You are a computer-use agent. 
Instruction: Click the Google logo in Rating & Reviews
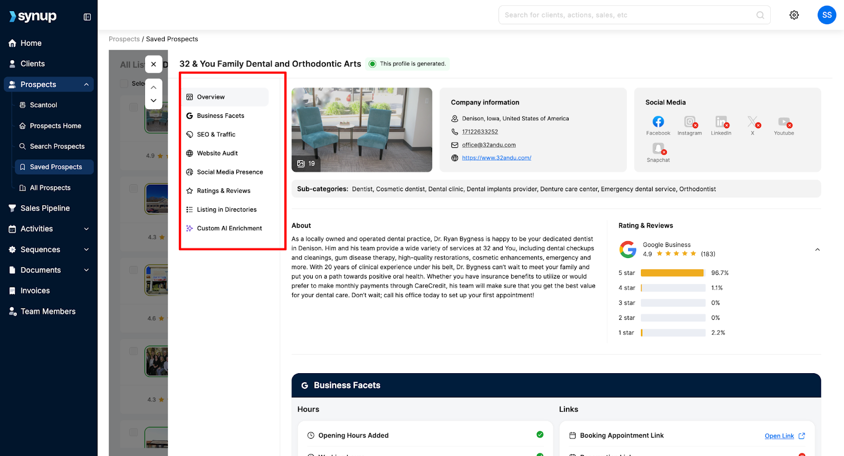[628, 249]
